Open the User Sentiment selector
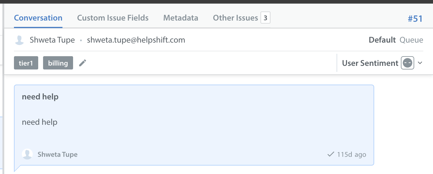The image size is (433, 174). coord(382,63)
